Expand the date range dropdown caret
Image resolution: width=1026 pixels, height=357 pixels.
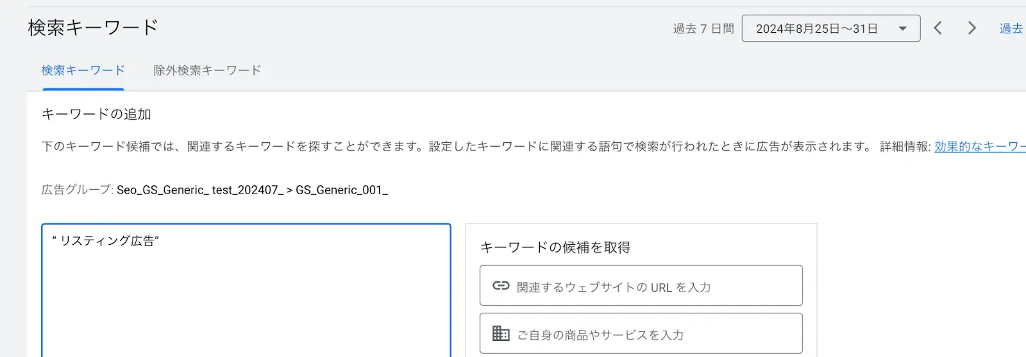(x=903, y=29)
